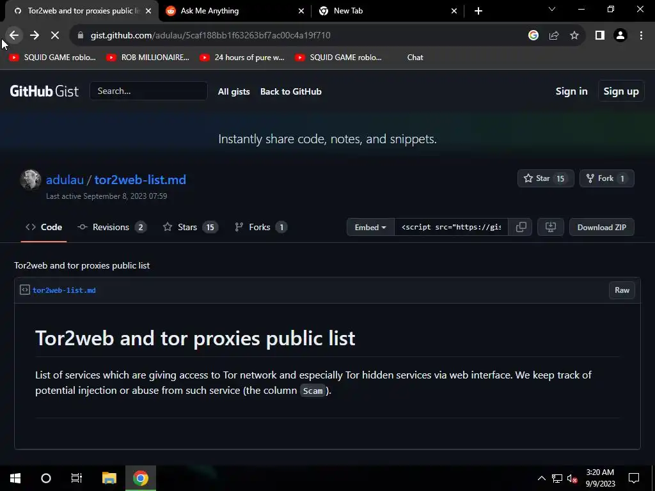Close the Tor2web gist tab
Screen dimensions: 655x491
tap(148, 11)
